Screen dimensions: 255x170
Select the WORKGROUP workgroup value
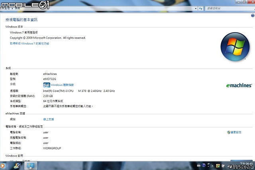(x=52, y=148)
